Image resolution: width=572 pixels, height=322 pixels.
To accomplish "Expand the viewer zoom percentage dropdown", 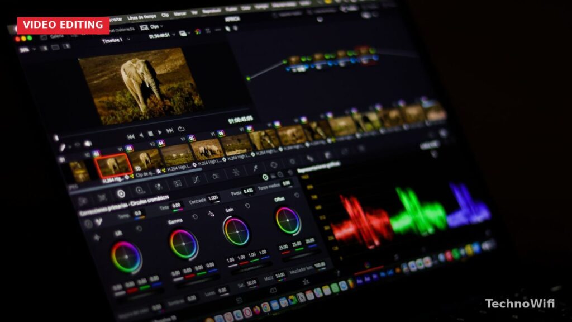I will point(28,50).
